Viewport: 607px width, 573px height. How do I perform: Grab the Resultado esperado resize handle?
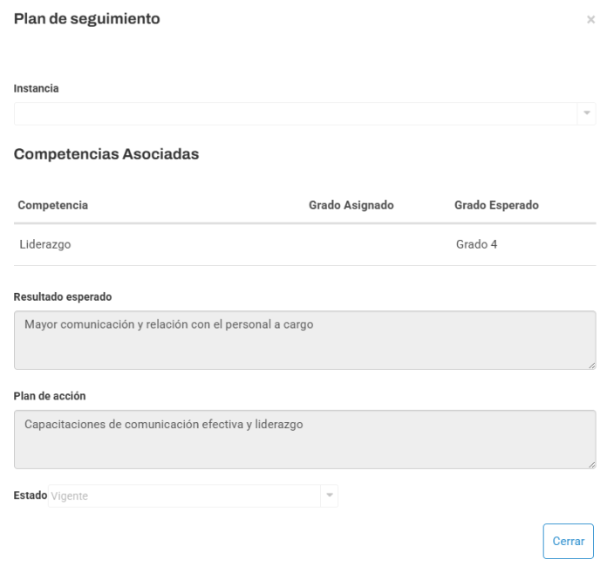(592, 365)
